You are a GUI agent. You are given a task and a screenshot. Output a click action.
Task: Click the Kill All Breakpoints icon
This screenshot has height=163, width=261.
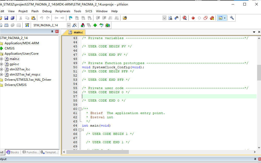(212, 18)
